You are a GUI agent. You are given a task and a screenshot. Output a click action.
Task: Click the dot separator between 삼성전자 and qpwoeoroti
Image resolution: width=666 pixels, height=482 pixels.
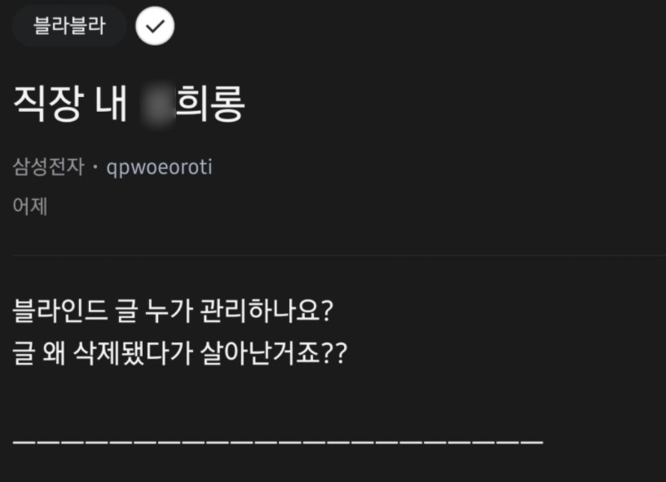tap(95, 167)
